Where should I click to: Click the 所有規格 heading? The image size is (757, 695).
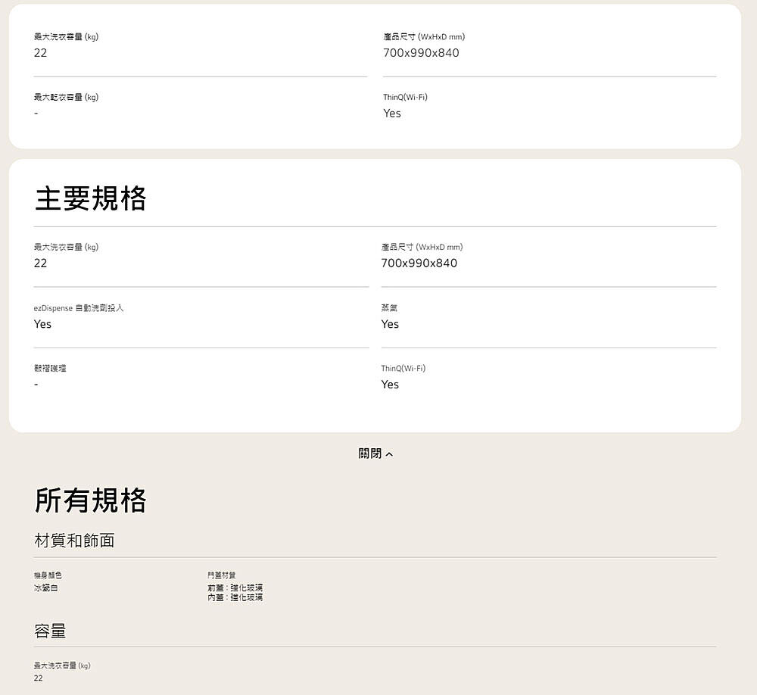coord(90,500)
